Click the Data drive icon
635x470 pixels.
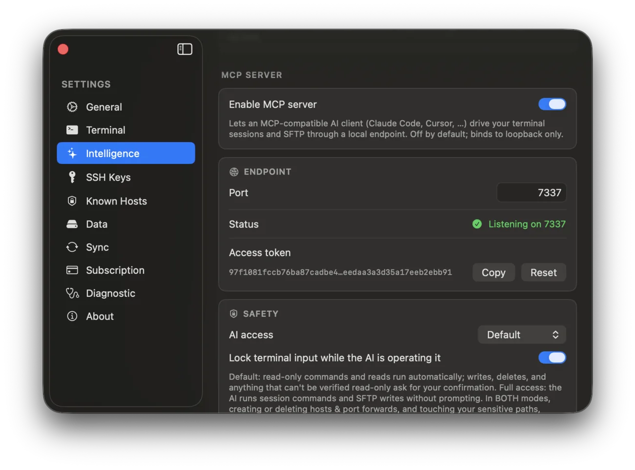coord(72,224)
